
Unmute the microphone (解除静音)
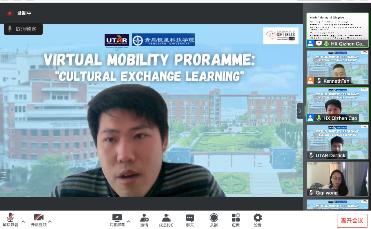[x=11, y=220]
